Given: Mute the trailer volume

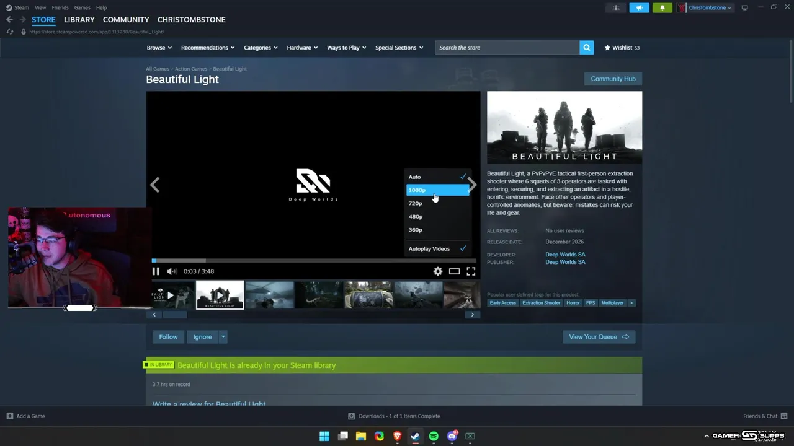Looking at the screenshot, I should pos(172,271).
